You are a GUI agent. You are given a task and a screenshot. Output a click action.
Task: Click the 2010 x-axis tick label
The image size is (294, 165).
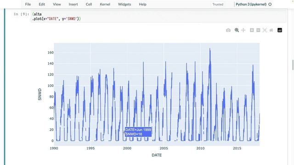pos(200,148)
